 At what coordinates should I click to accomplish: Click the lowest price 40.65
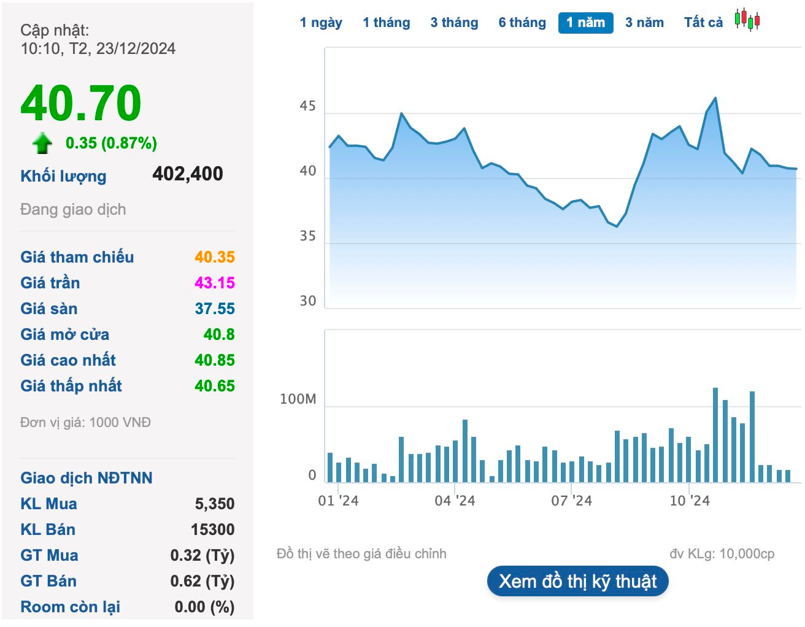(x=215, y=386)
